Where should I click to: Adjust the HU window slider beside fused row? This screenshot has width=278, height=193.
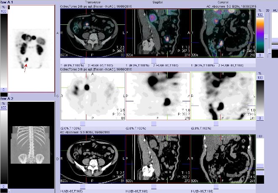point(269,32)
